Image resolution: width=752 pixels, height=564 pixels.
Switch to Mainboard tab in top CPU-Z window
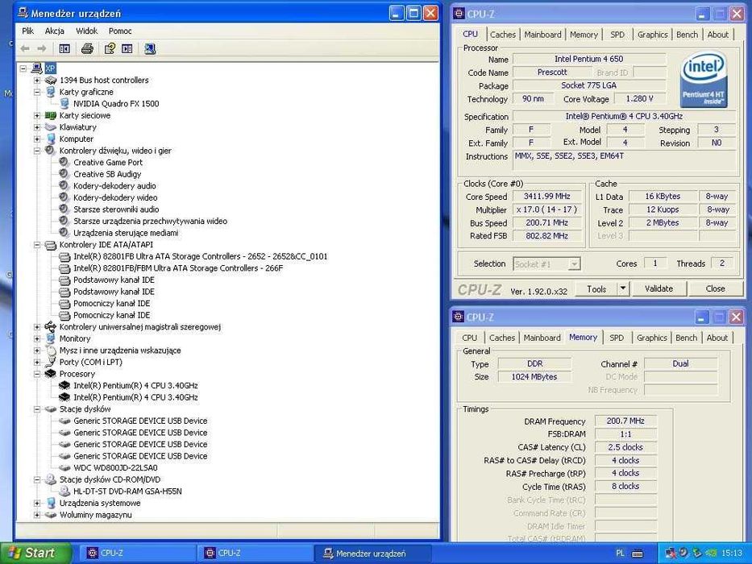coord(542,35)
